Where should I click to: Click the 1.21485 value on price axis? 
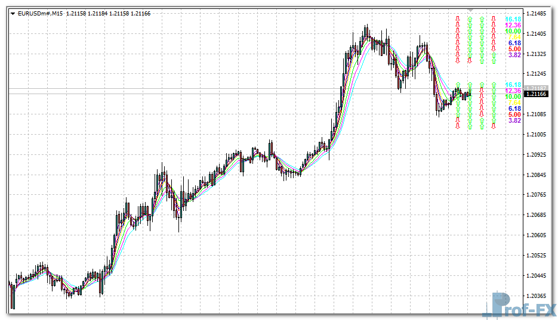(x=537, y=14)
